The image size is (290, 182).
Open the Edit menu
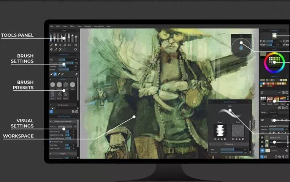point(58,27)
